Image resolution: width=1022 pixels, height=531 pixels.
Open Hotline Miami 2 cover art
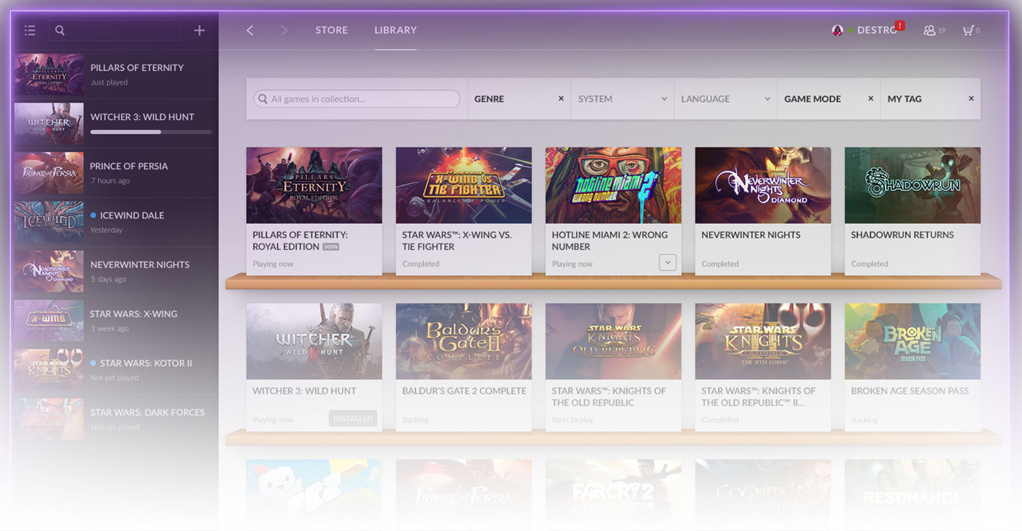(613, 185)
